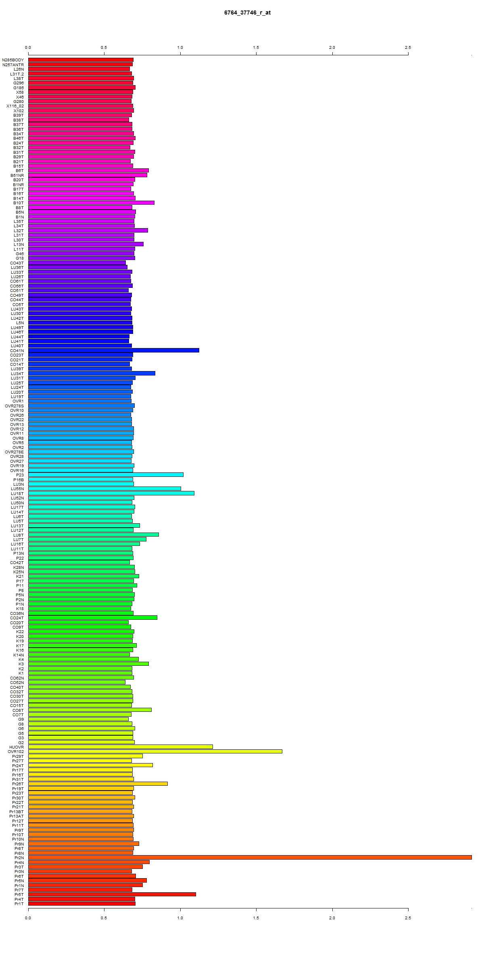The width and height of the screenshot is (484, 969).
Task: Click the B51NR label
Action: pos(17,175)
